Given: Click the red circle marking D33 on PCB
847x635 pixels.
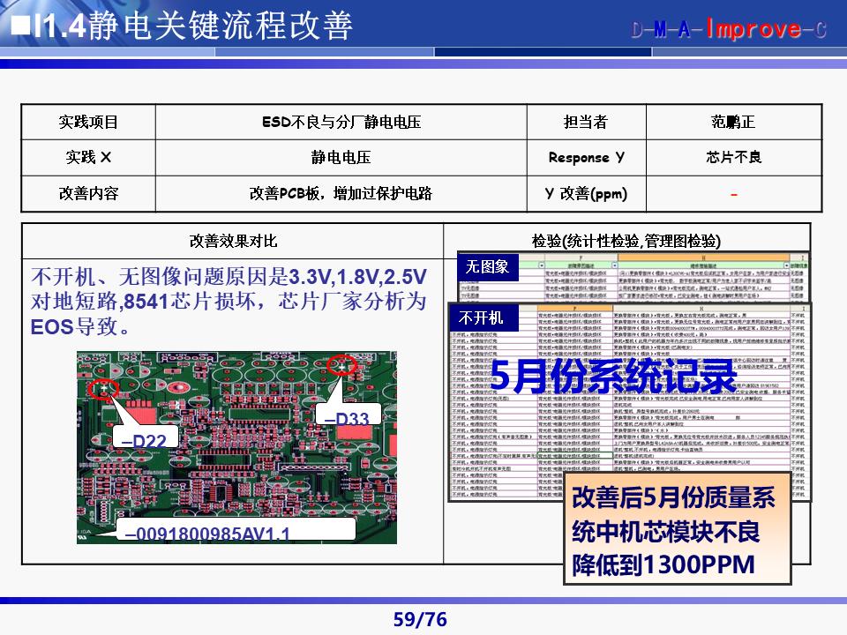Looking at the screenshot, I should (342, 366).
